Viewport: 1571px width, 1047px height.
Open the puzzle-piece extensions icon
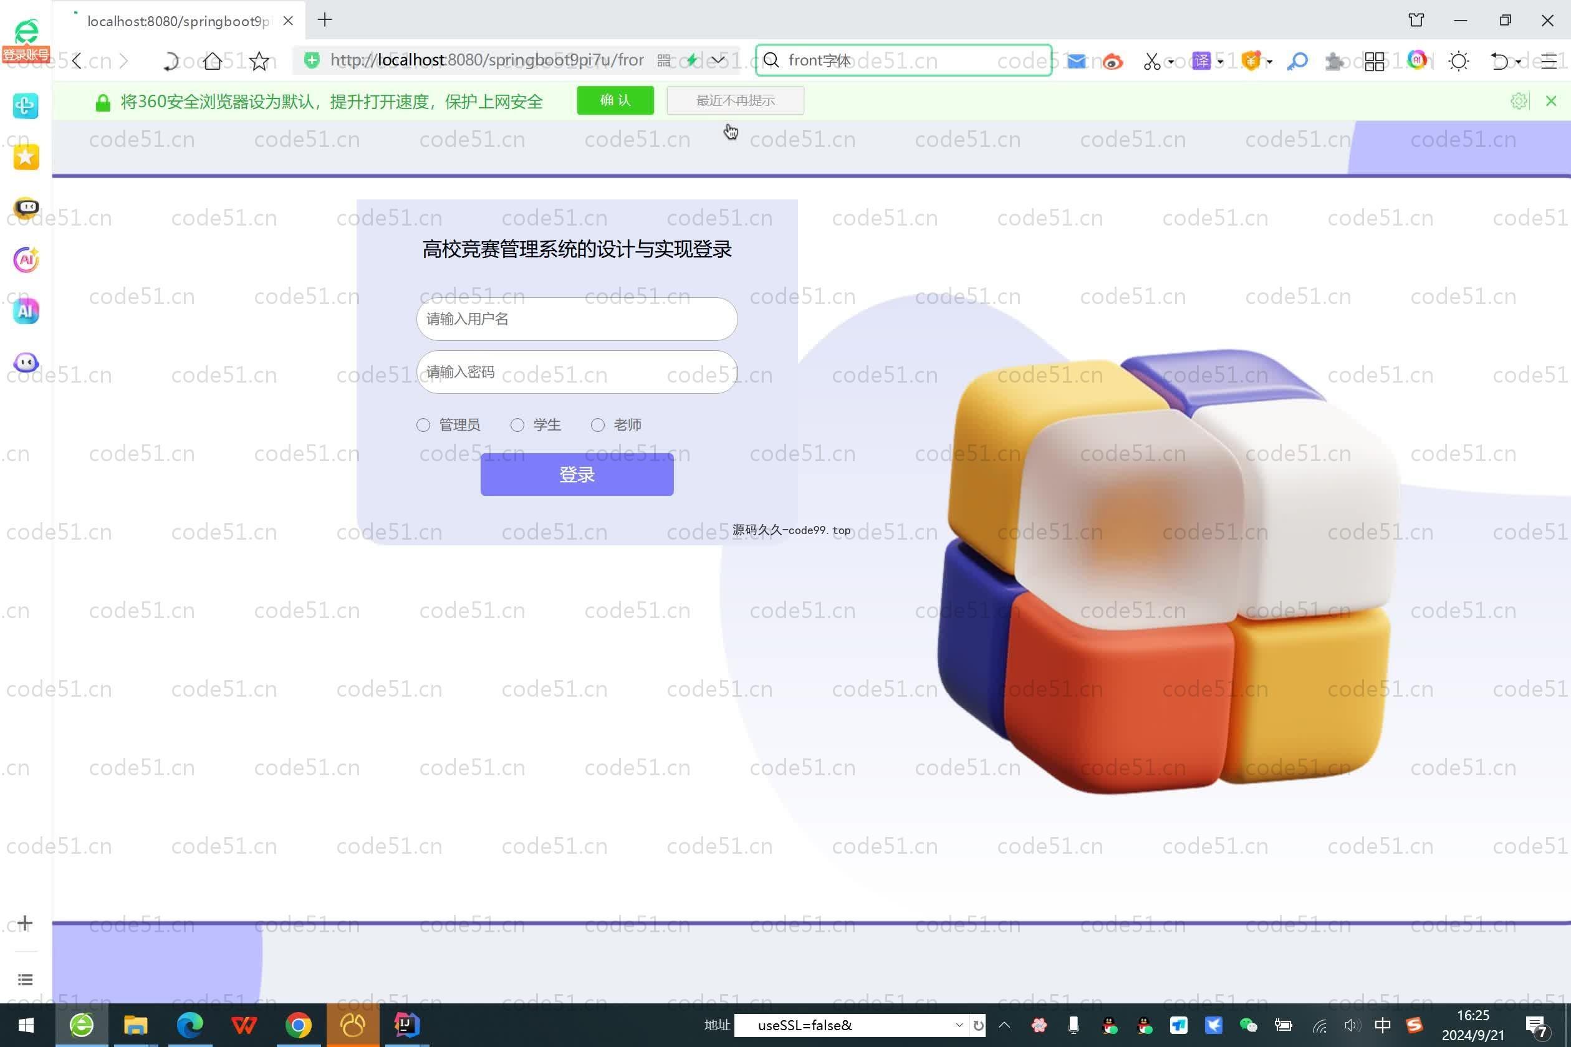1335,62
